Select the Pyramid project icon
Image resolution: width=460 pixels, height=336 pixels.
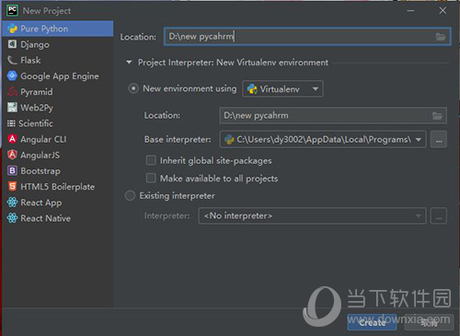[x=12, y=91]
